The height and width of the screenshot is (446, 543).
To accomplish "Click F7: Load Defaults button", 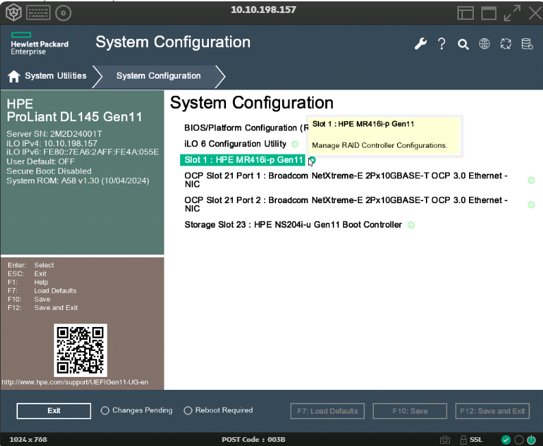I will click(327, 411).
